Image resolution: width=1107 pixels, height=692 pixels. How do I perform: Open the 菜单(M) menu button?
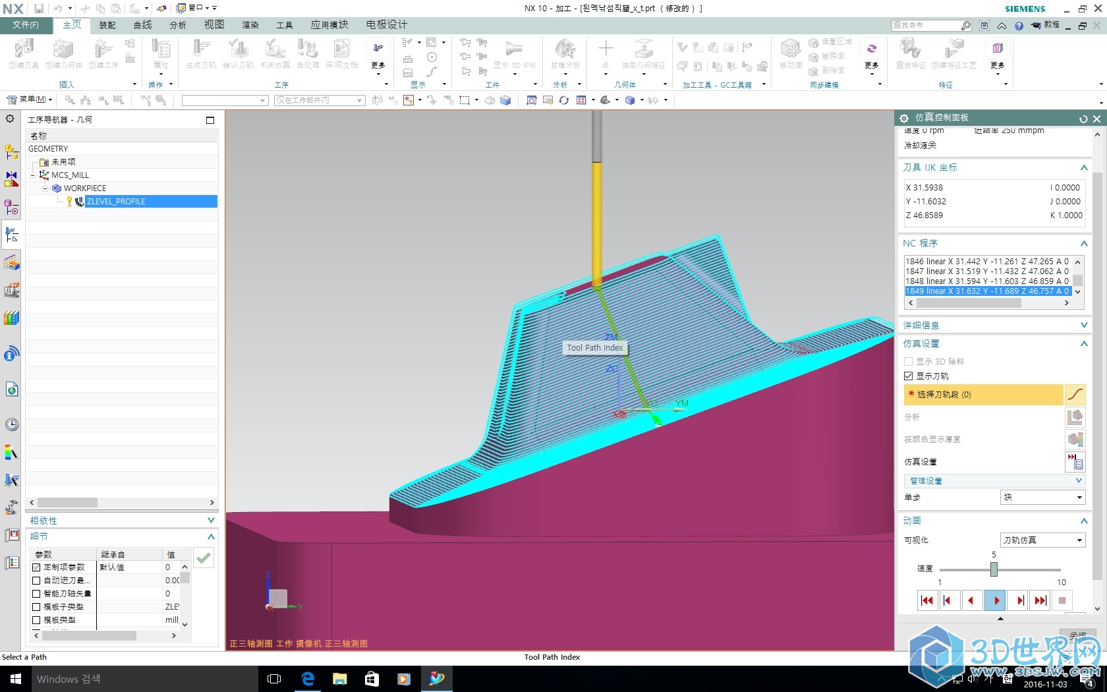tap(30, 100)
